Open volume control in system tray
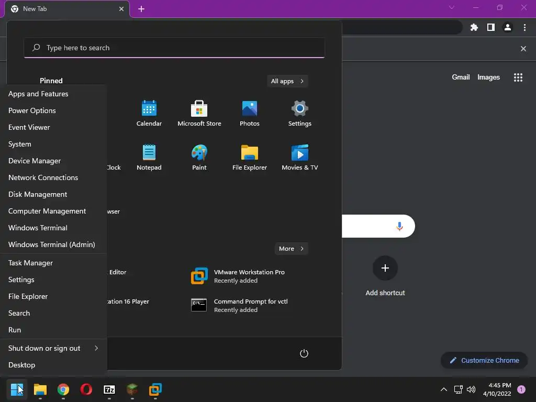Image resolution: width=536 pixels, height=402 pixels. [471, 389]
